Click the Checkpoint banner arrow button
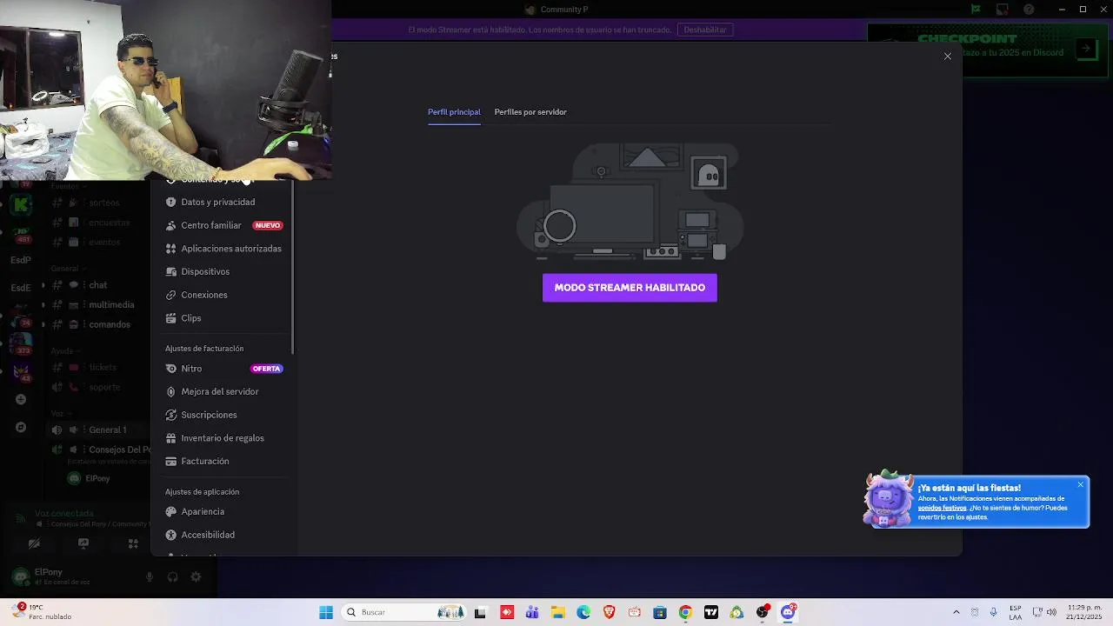Viewport: 1113px width, 626px height. 1085,49
